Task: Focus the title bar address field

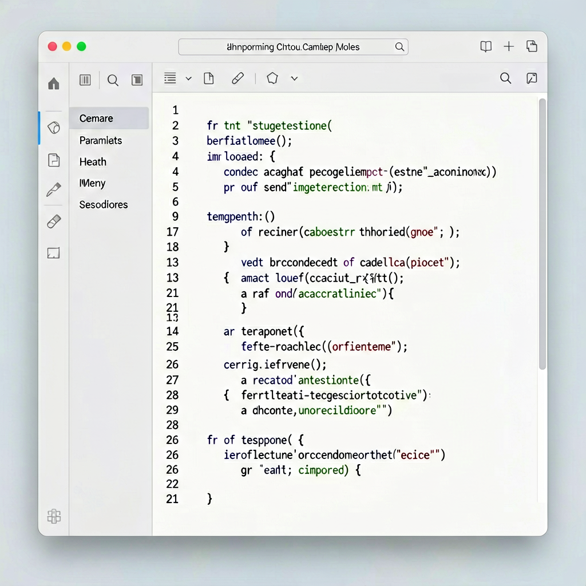Action: (294, 47)
